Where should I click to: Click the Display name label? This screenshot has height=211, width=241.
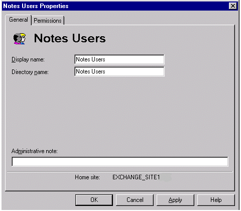[28, 59]
